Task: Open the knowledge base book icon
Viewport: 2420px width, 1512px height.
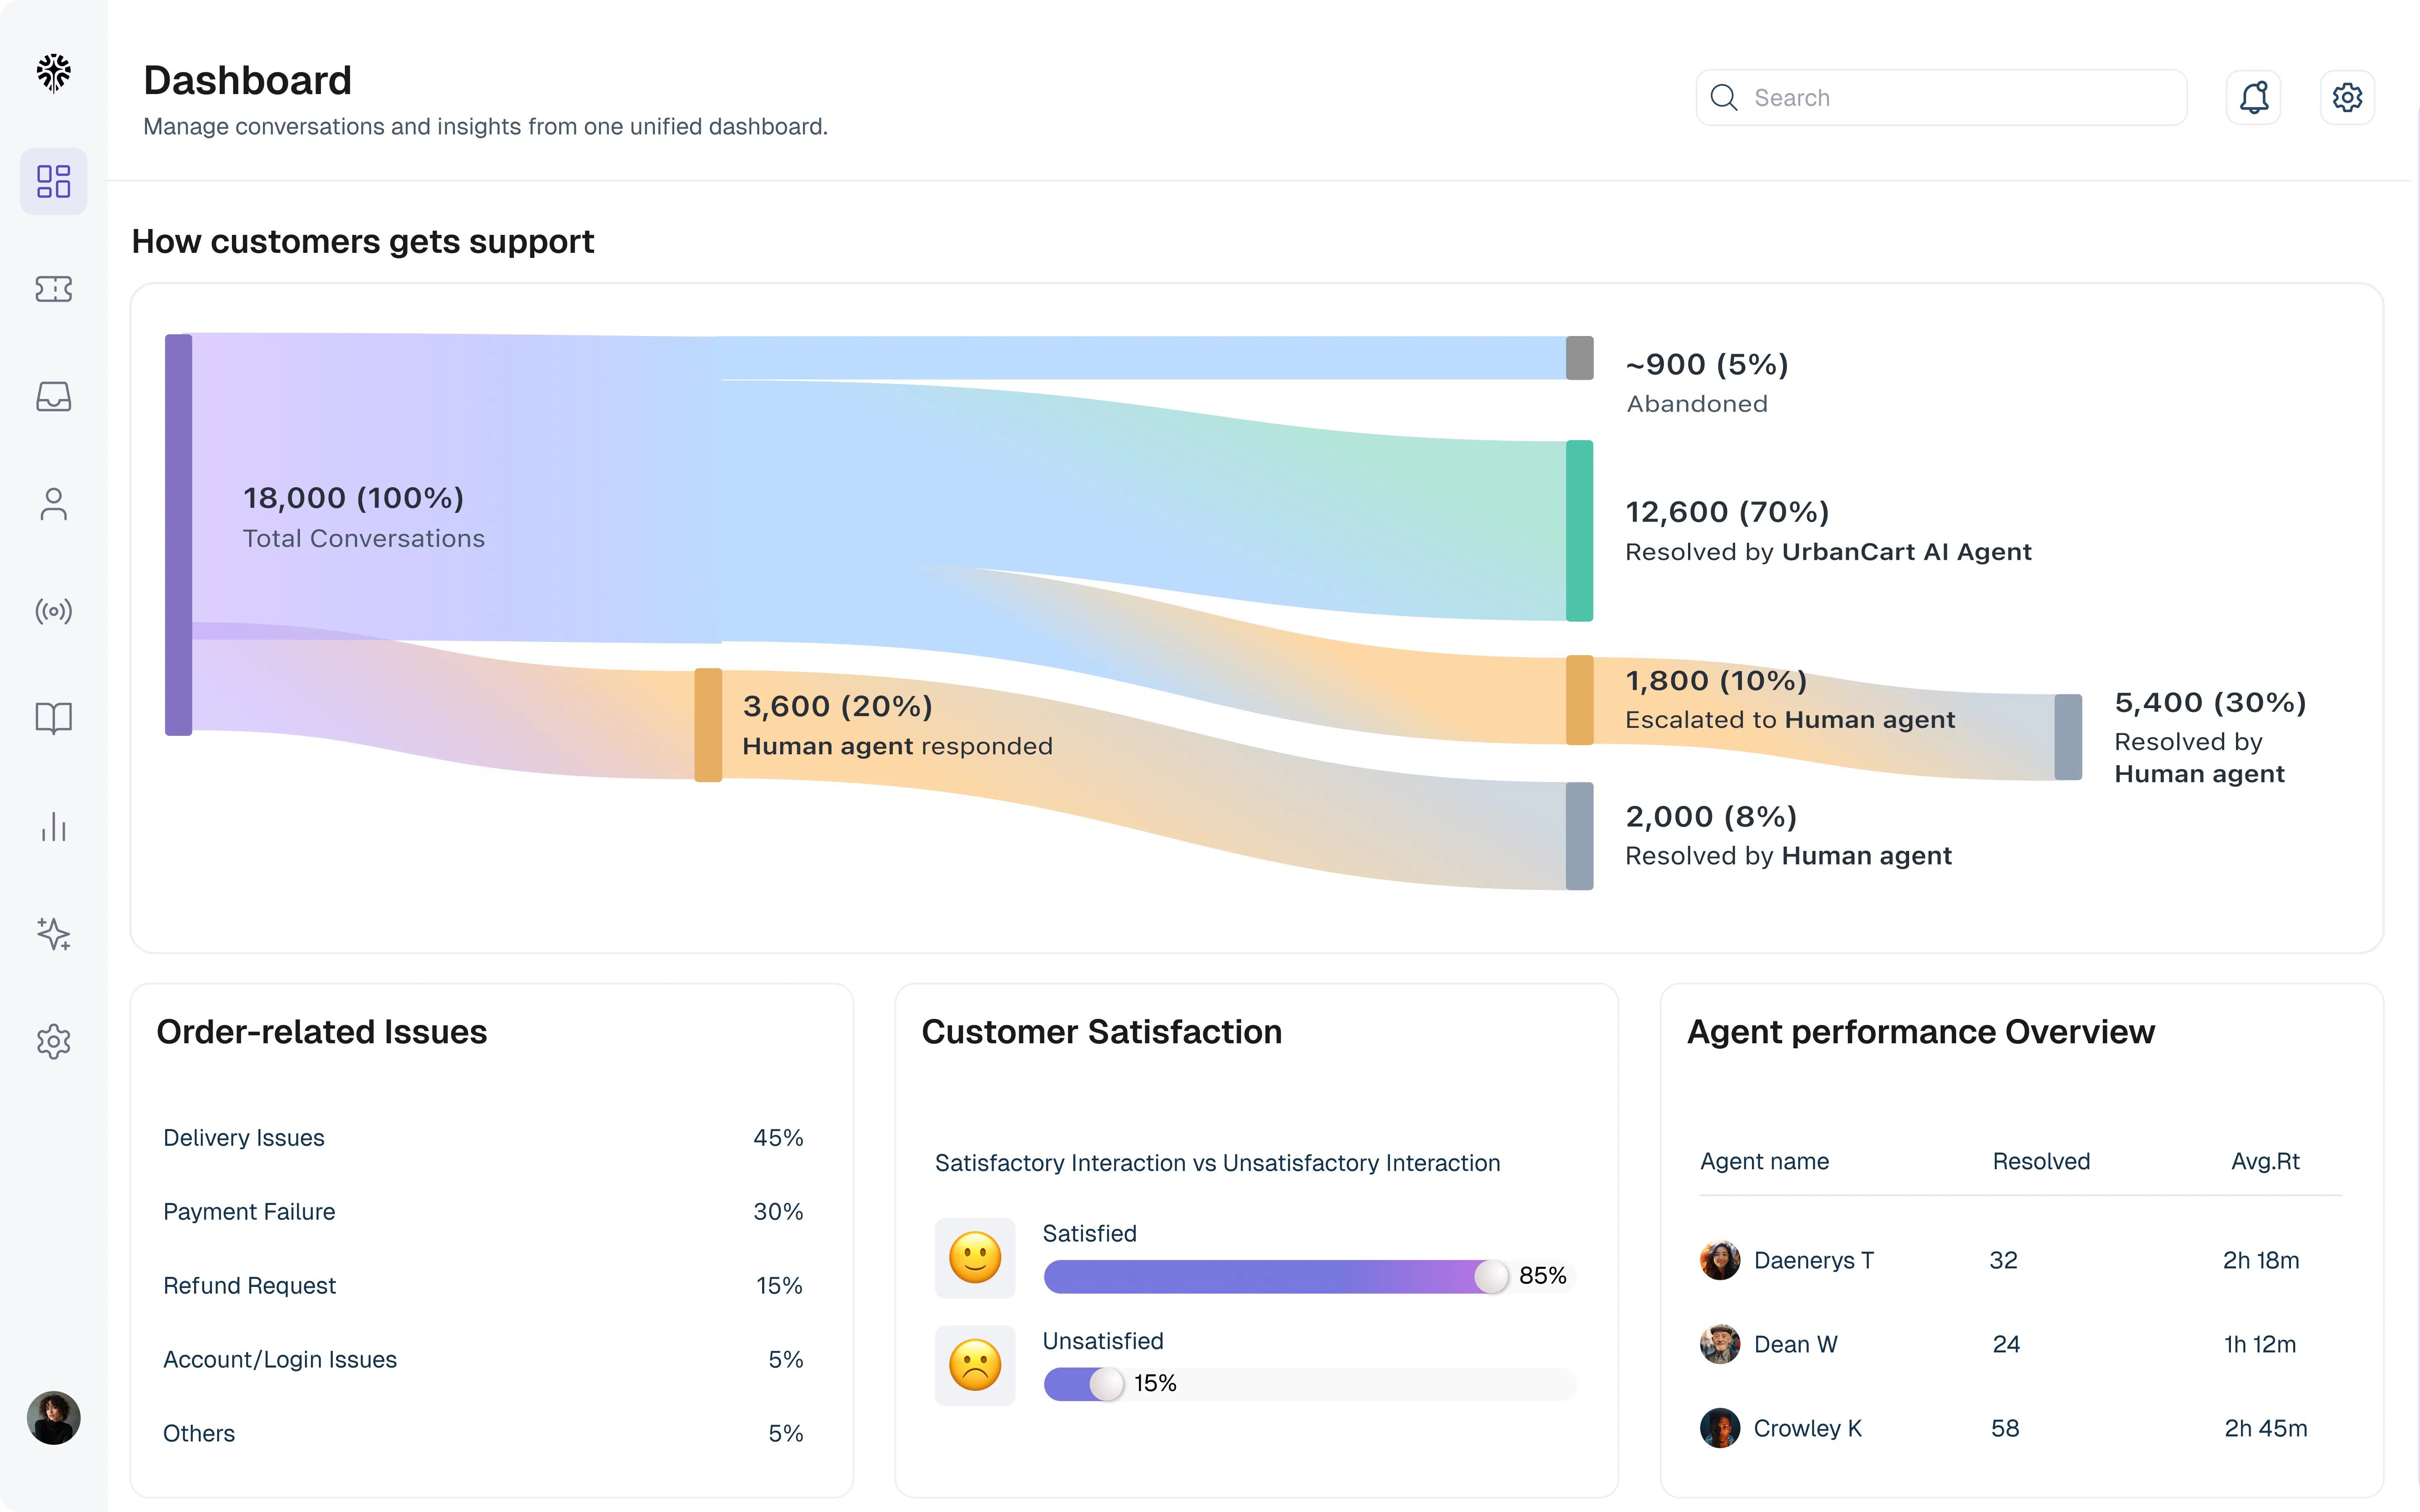Action: pos(54,718)
